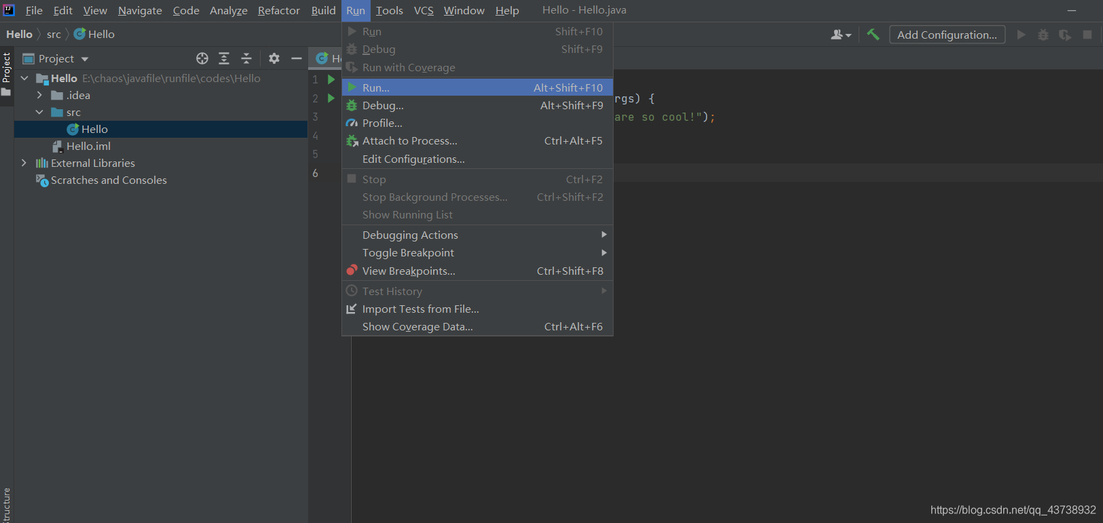Image resolution: width=1103 pixels, height=523 pixels.
Task: Click the Hello class breadcrumb item
Action: (94, 34)
